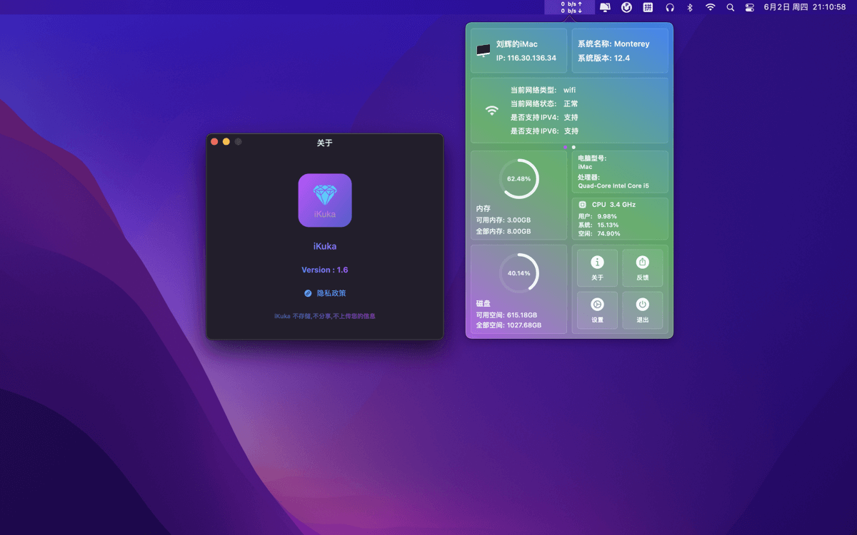The width and height of the screenshot is (857, 535).
Task: Click the 处理器: label
Action: click(588, 177)
